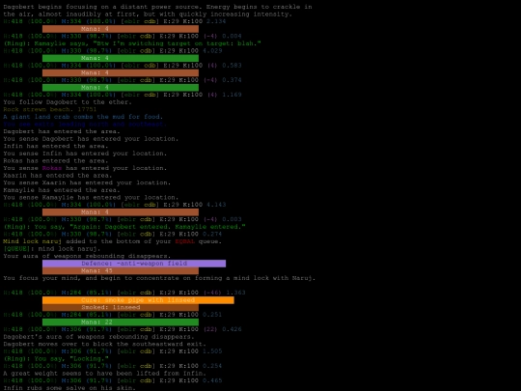Click the prompt line ending in 2.134
The width and height of the screenshot is (521, 391).
115,21
